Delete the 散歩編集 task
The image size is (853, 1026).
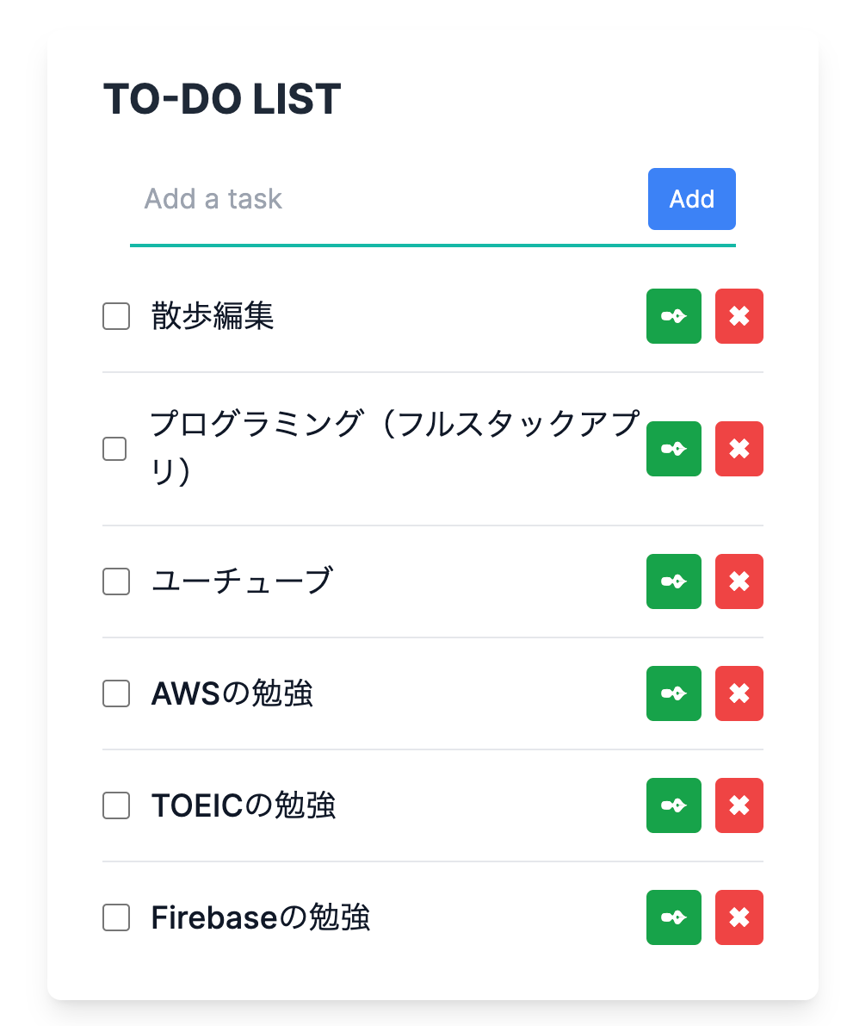click(739, 316)
